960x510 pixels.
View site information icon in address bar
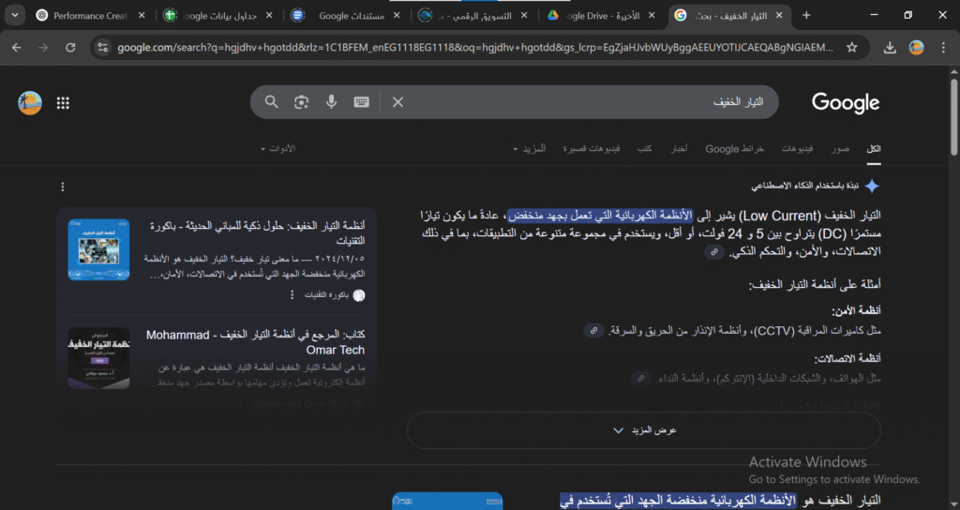coord(102,47)
